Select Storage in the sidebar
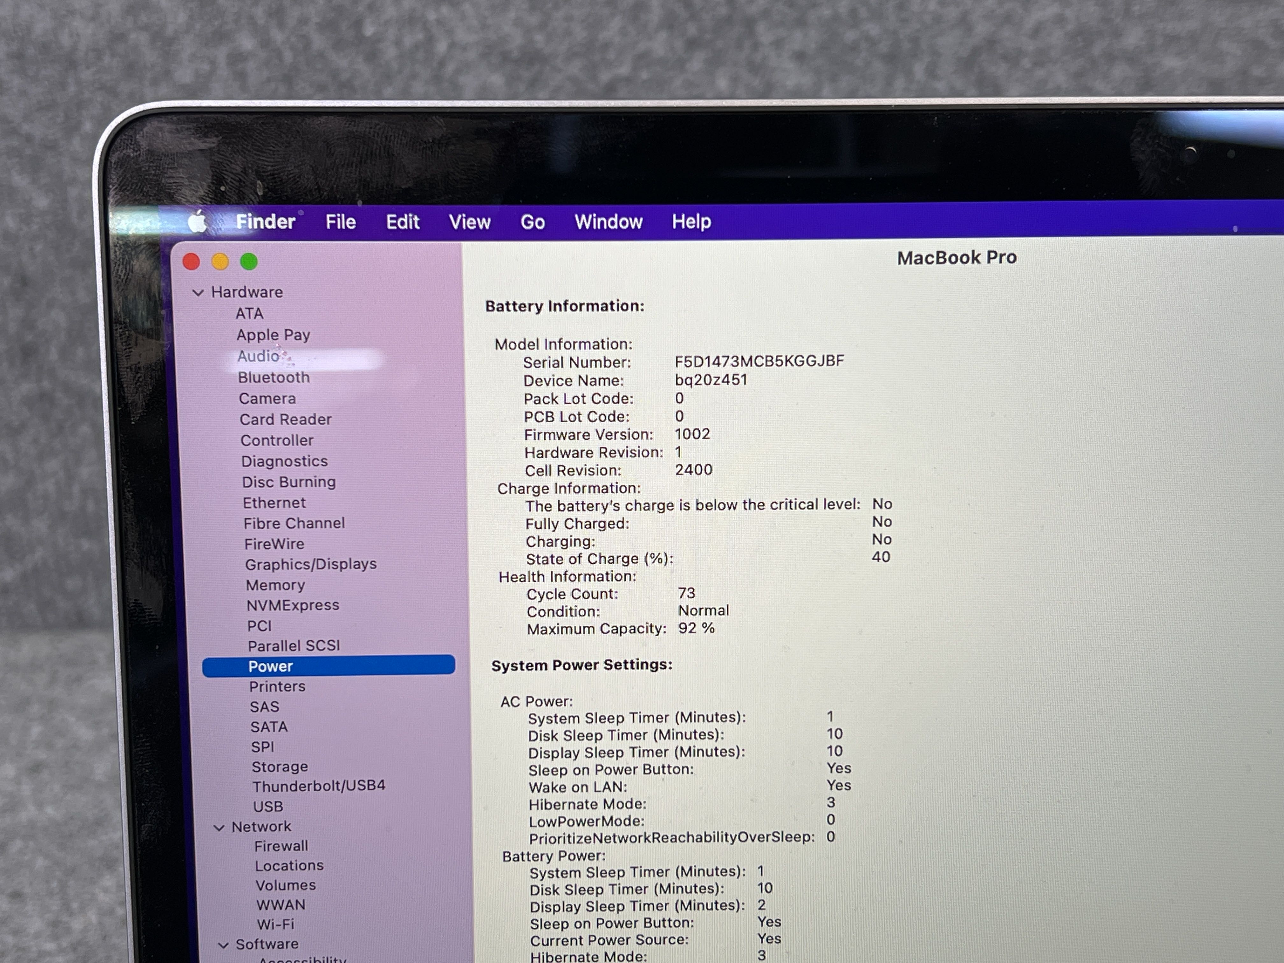The image size is (1284, 963). coord(279,767)
